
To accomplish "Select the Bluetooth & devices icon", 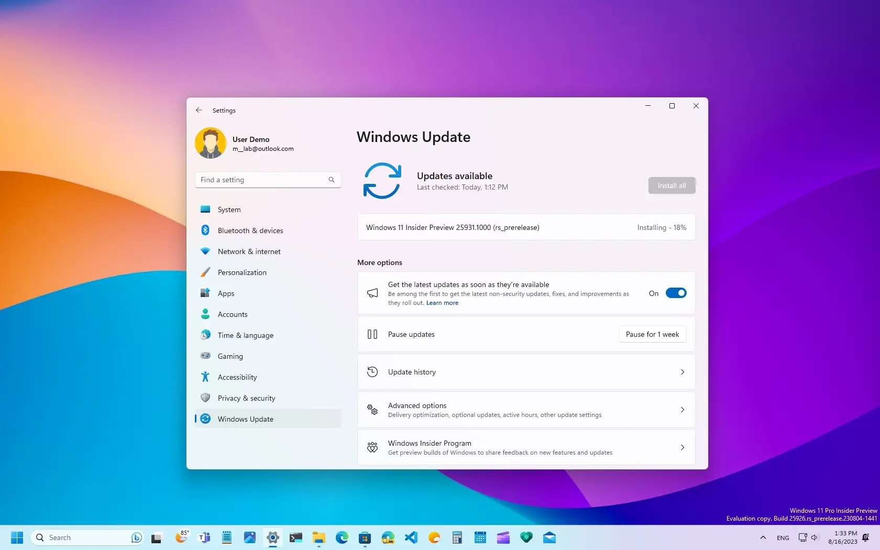I will click(205, 230).
